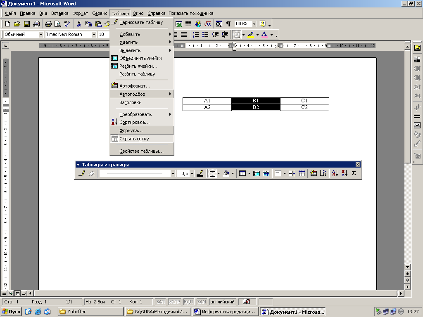Click AutoSum sigma icon

[354, 173]
